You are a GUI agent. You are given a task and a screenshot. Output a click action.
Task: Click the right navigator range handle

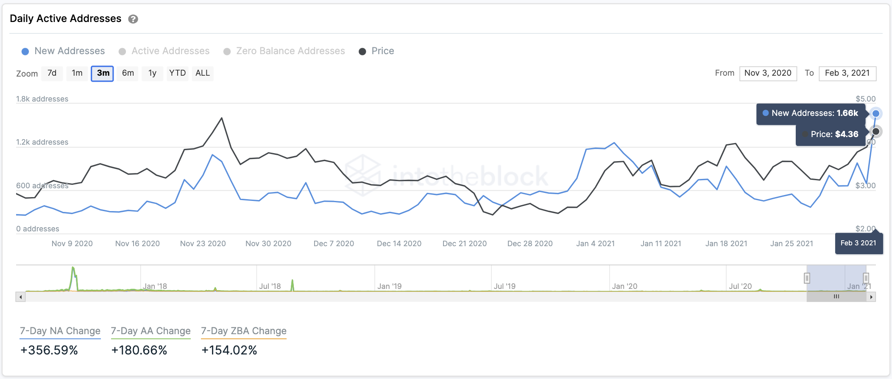tap(866, 278)
